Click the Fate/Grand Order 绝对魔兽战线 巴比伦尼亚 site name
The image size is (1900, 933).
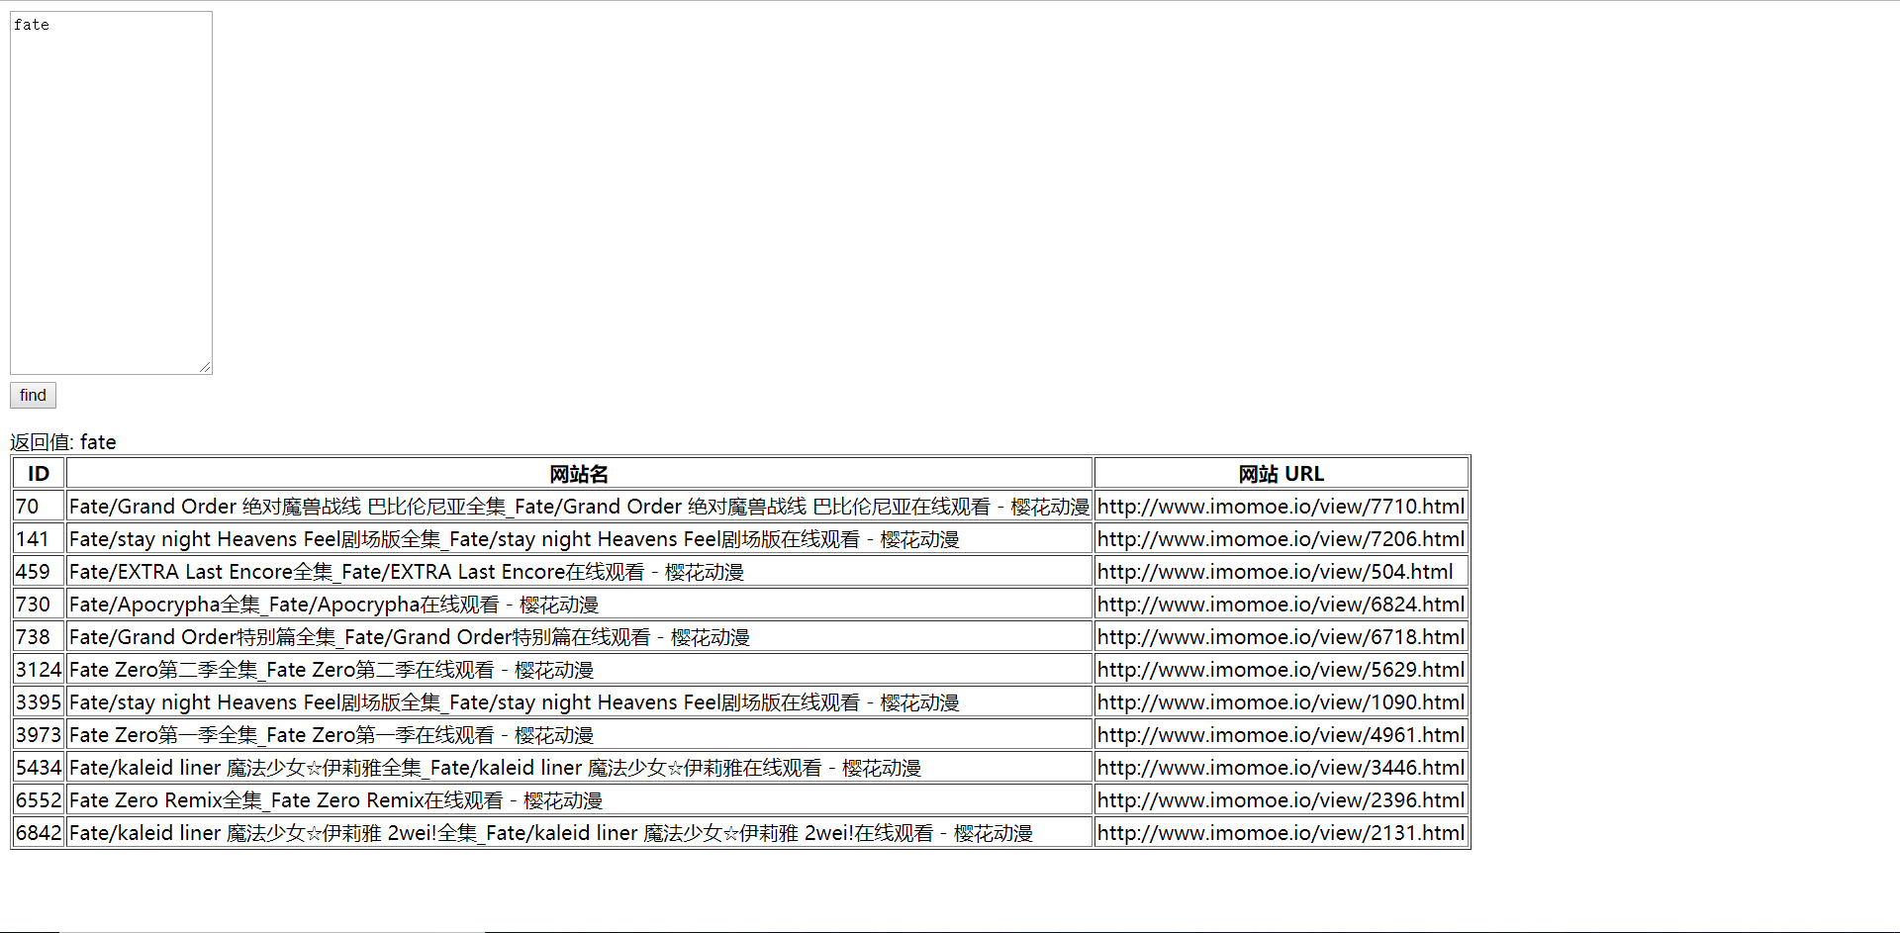pos(579,507)
